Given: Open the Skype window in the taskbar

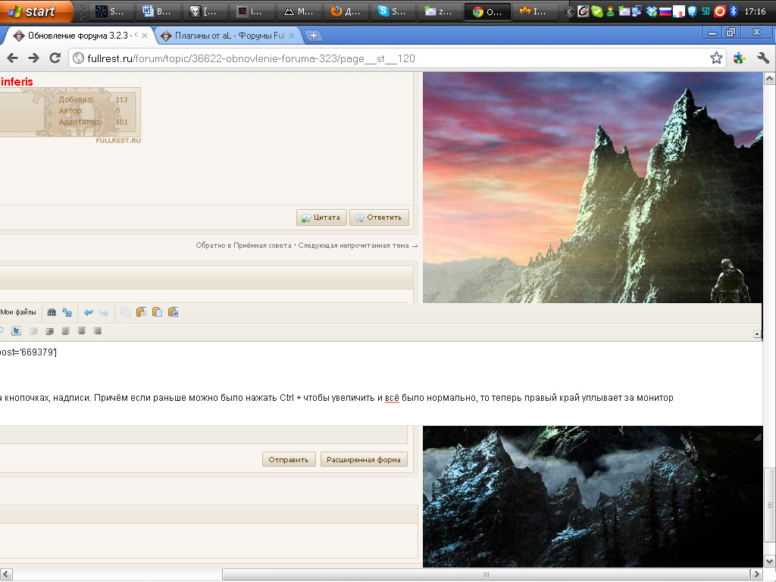Looking at the screenshot, I should [x=393, y=11].
